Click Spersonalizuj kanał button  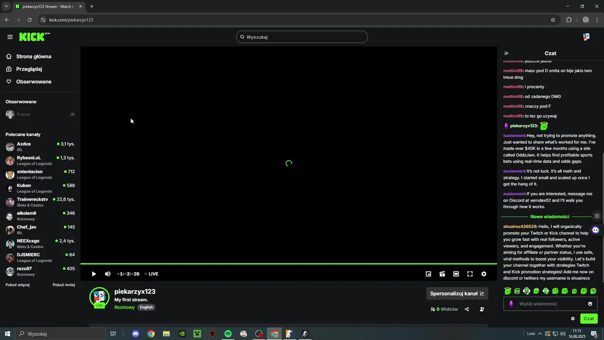pos(457,293)
